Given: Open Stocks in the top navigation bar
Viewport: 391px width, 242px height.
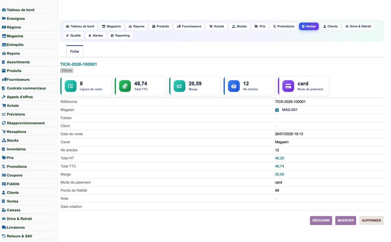Looking at the screenshot, I should pos(239,26).
